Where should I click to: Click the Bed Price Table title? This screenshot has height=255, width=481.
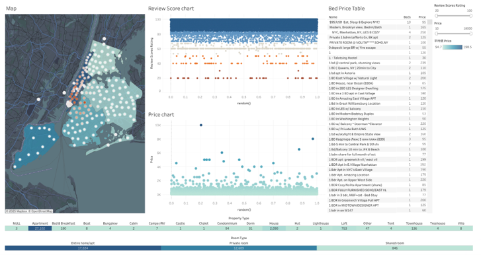pyautogui.click(x=346, y=9)
